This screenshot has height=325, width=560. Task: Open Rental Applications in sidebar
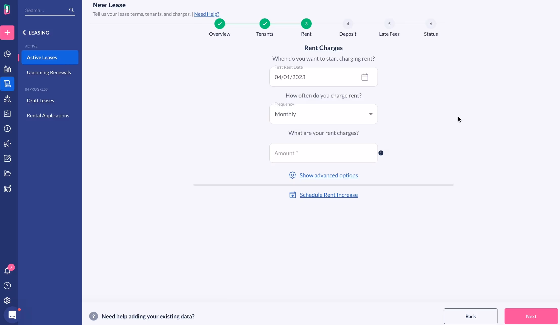[x=48, y=115]
